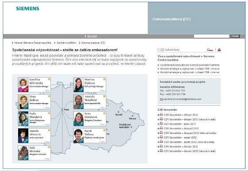Screen dimensions: 248x171
Task: Click the print page icon
Action: pos(219,50)
